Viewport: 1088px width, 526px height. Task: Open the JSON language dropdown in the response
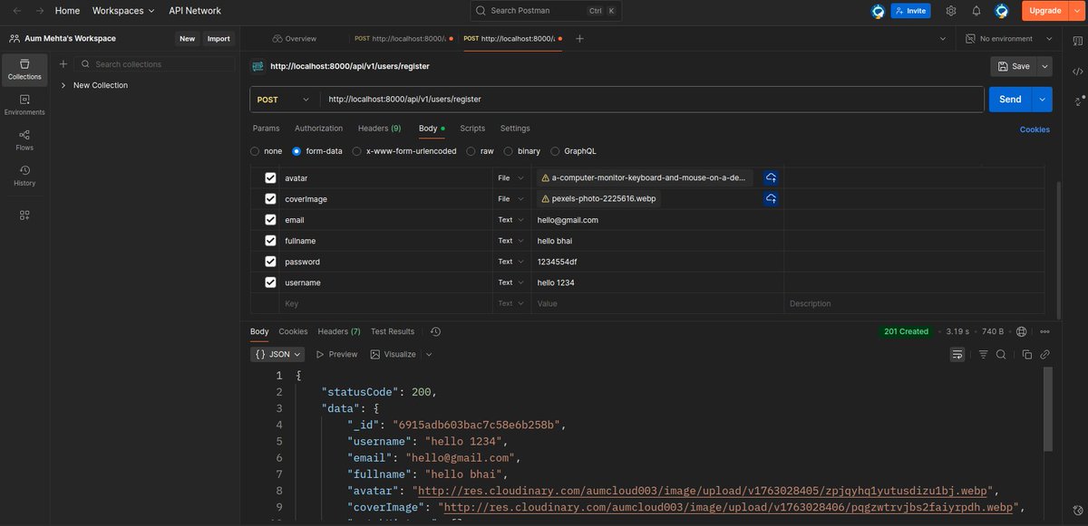(277, 353)
